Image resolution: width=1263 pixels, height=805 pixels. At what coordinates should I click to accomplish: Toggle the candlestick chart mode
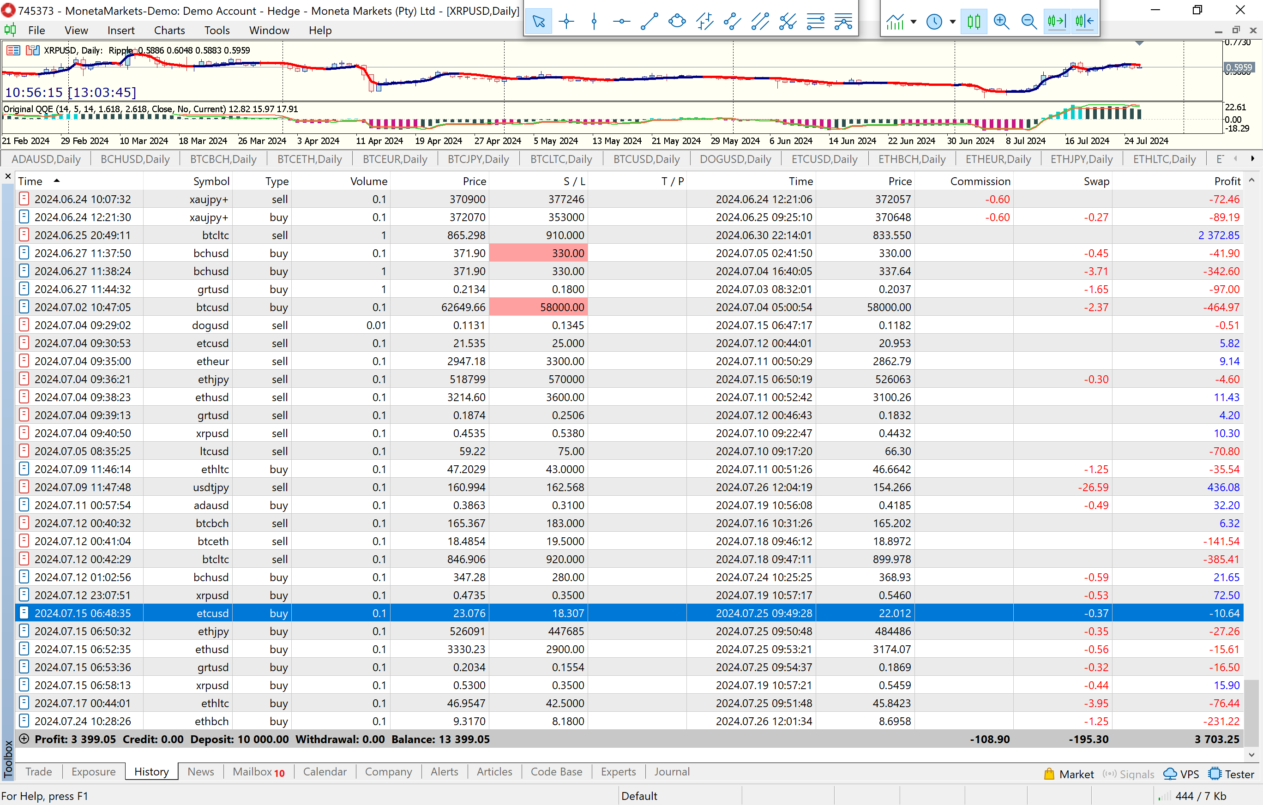(x=974, y=22)
